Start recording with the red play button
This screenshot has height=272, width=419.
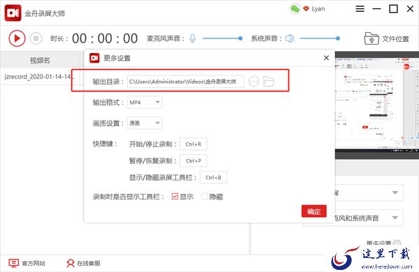[x=17, y=38]
